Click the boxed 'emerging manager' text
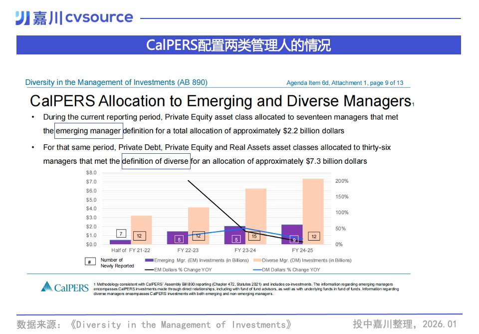The height and width of the screenshot is (334, 479). [x=88, y=131]
